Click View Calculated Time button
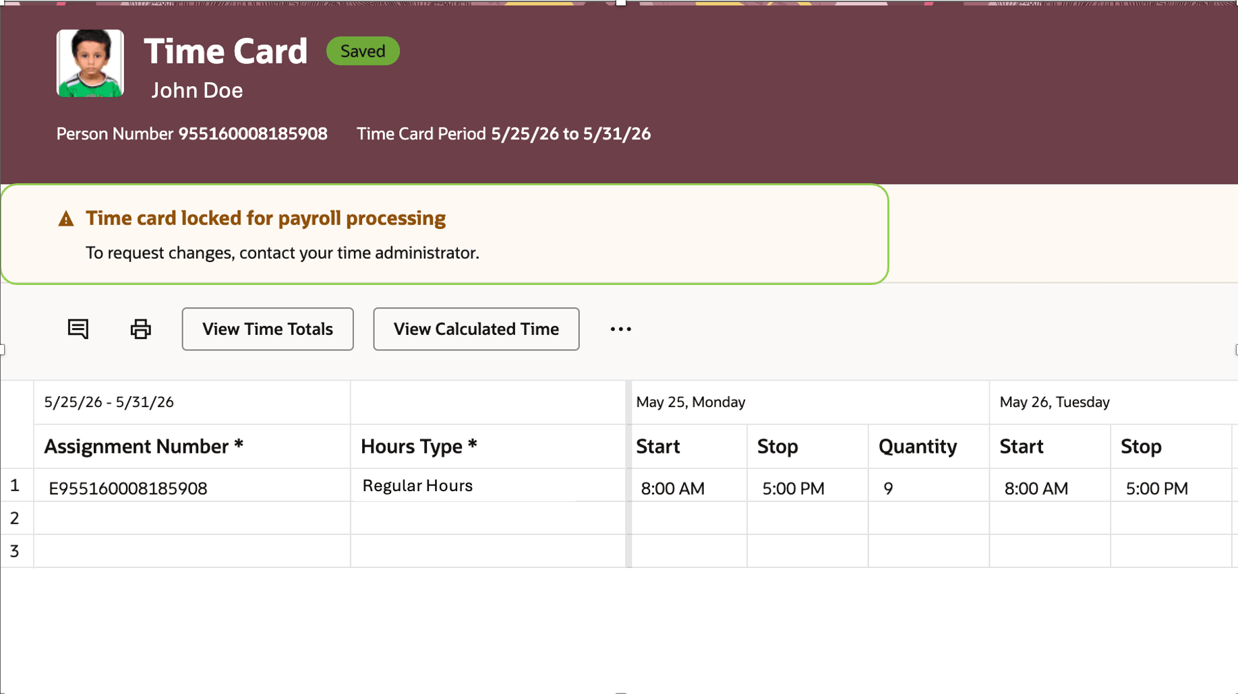This screenshot has width=1238, height=694. (x=476, y=329)
